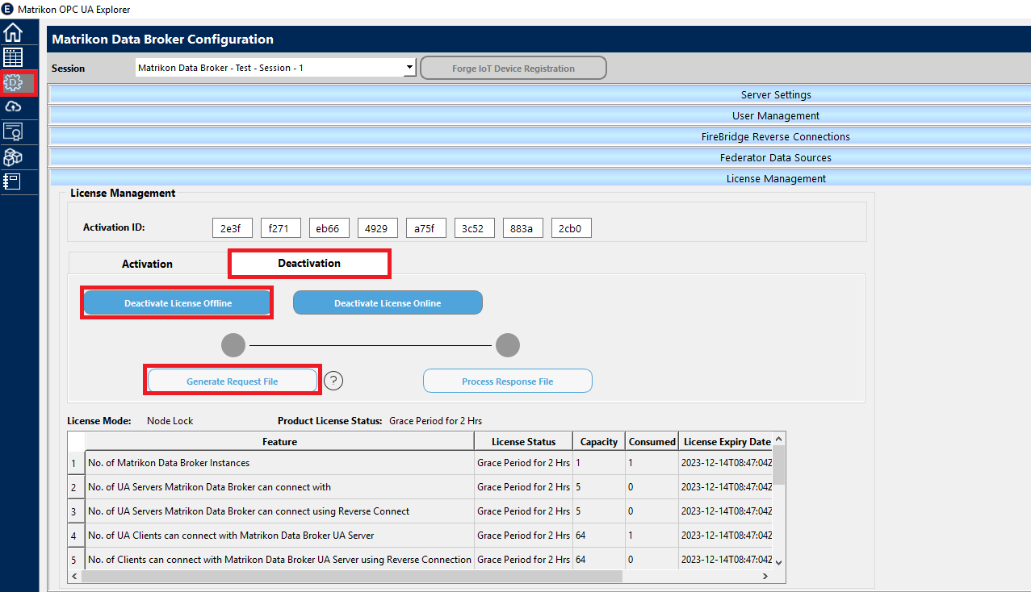
Task: Select the cubes icon in the sidebar
Action: point(12,156)
